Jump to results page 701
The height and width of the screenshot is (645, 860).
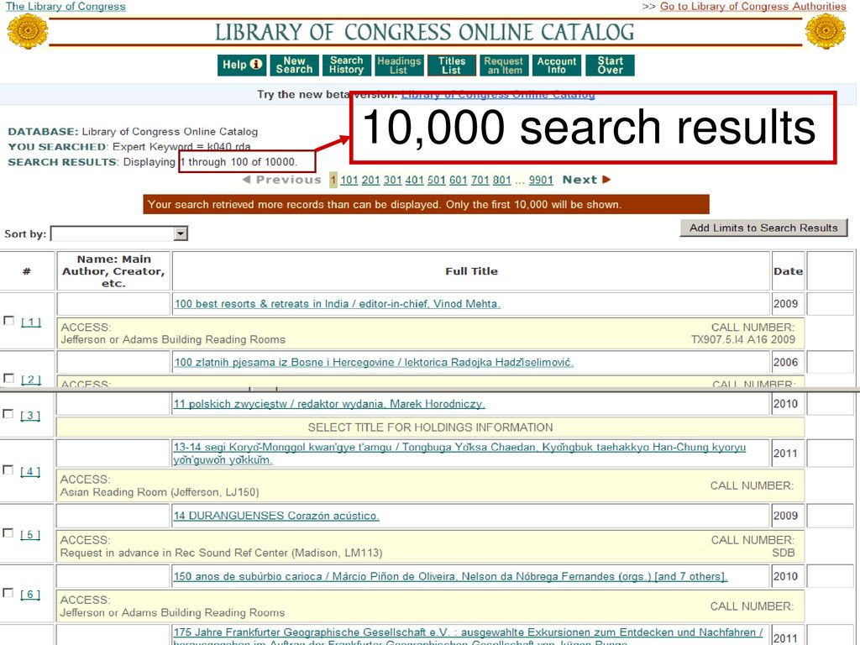(x=480, y=180)
